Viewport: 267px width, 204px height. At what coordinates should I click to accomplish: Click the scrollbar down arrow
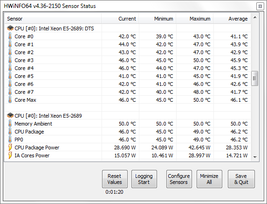(255, 157)
